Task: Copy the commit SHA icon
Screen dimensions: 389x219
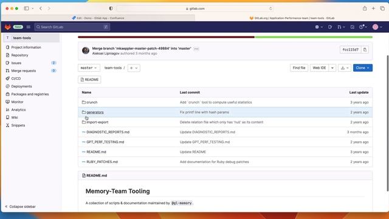Action: click(x=365, y=50)
